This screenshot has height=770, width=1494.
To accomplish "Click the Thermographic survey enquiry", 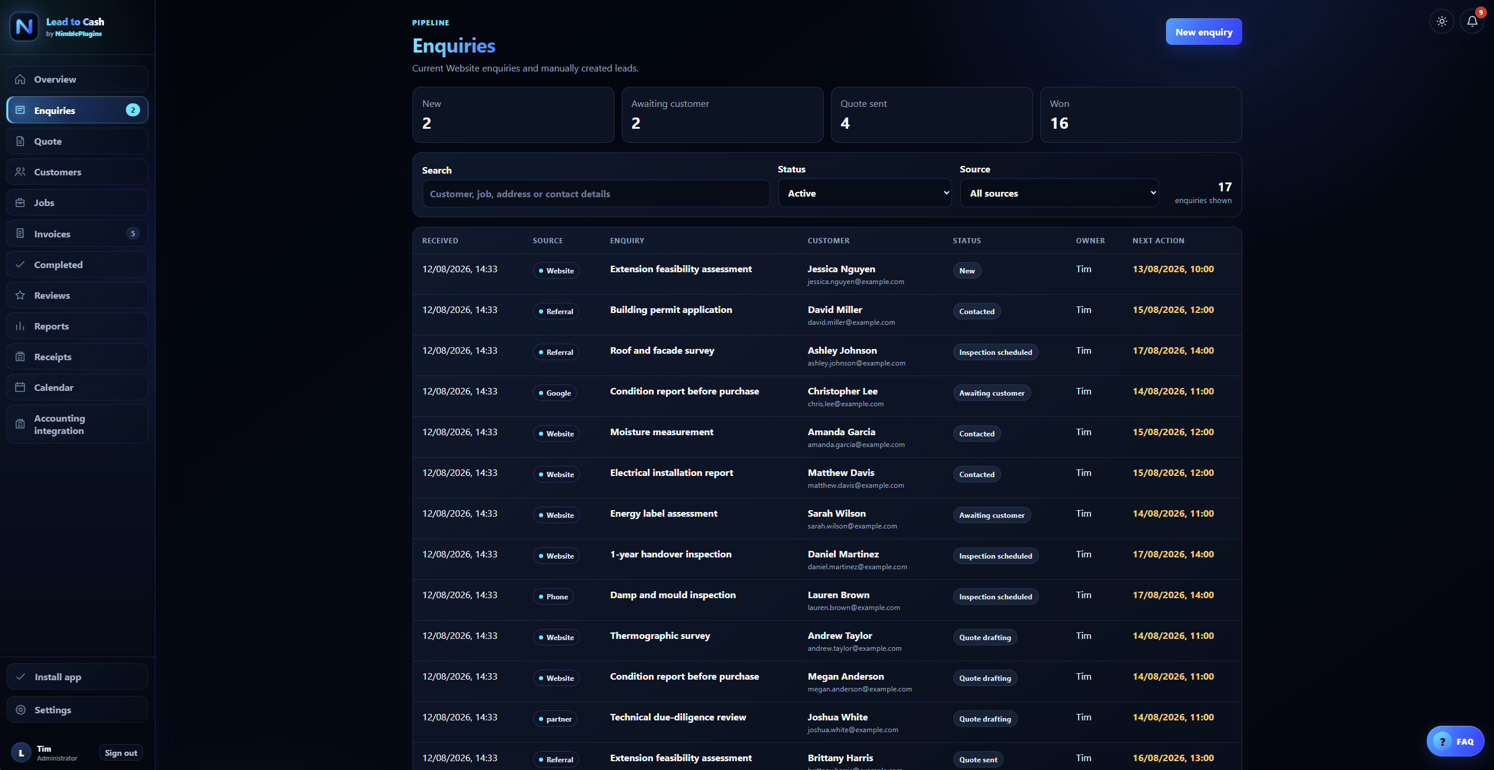I will (x=660, y=635).
